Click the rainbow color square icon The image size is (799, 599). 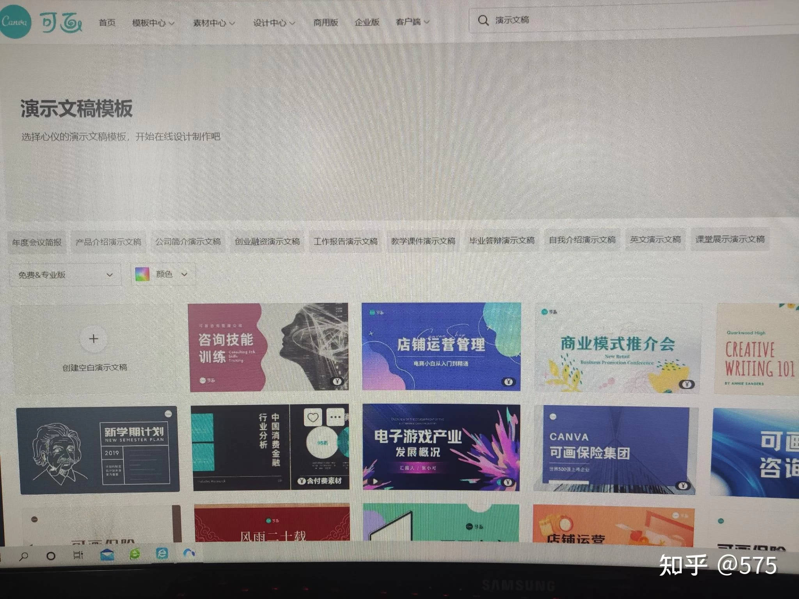tap(142, 275)
